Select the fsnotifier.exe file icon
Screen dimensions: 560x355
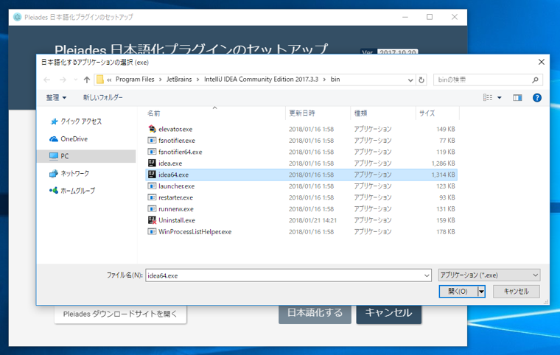pos(152,141)
